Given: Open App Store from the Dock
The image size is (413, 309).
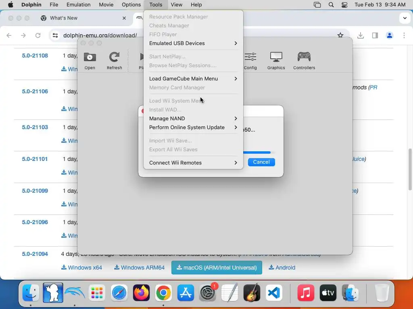Looking at the screenshot, I should tap(186, 293).
